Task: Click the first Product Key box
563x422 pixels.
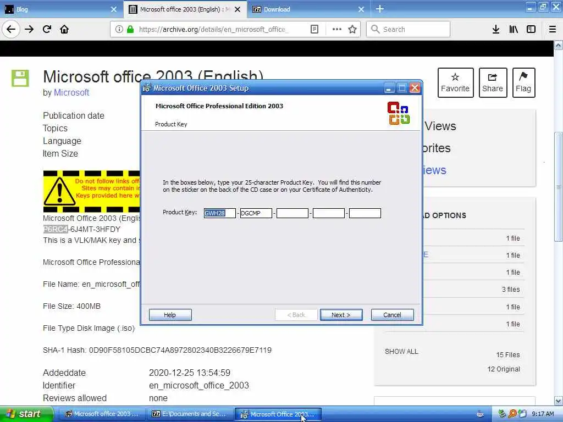Action: (x=220, y=213)
